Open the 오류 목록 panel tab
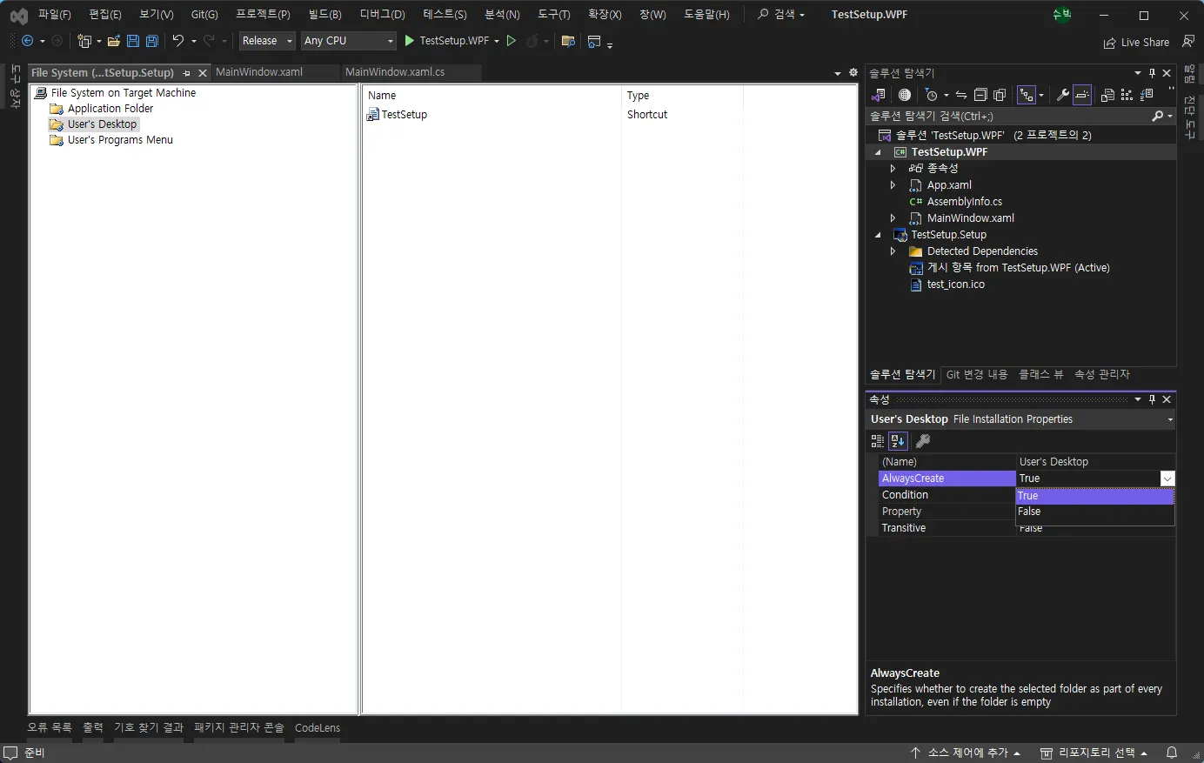 click(x=50, y=728)
